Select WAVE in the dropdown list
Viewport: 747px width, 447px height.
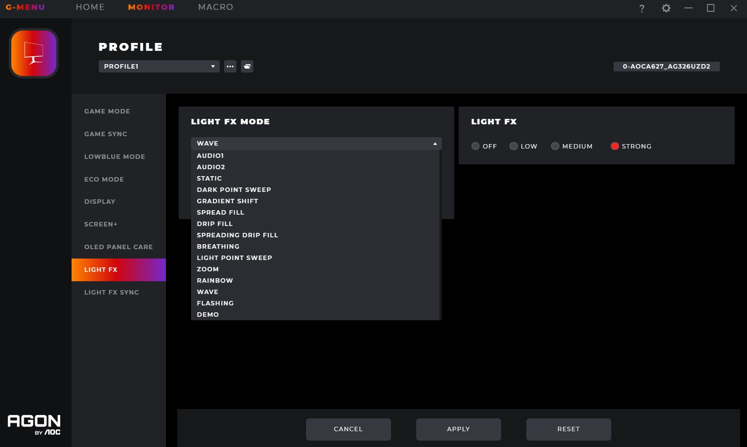coord(315,292)
